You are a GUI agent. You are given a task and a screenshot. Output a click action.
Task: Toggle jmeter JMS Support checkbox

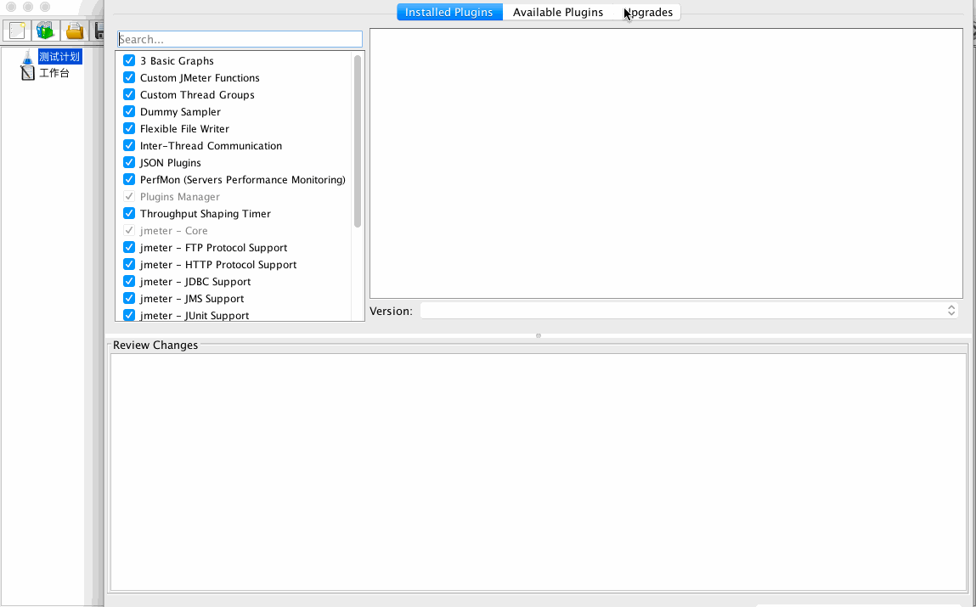point(129,298)
